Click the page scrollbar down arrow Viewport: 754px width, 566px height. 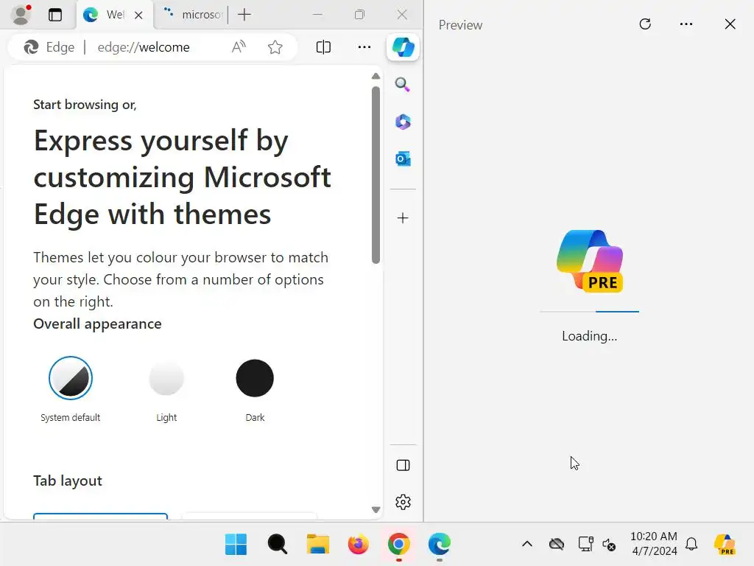coord(376,510)
